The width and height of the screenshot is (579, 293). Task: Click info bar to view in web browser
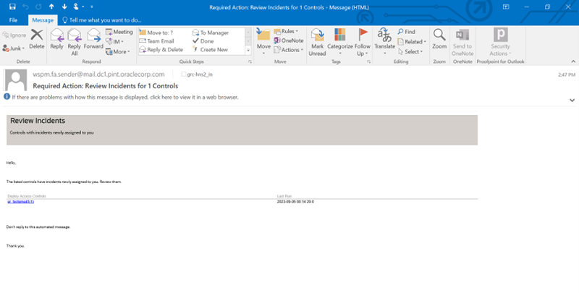[125, 98]
